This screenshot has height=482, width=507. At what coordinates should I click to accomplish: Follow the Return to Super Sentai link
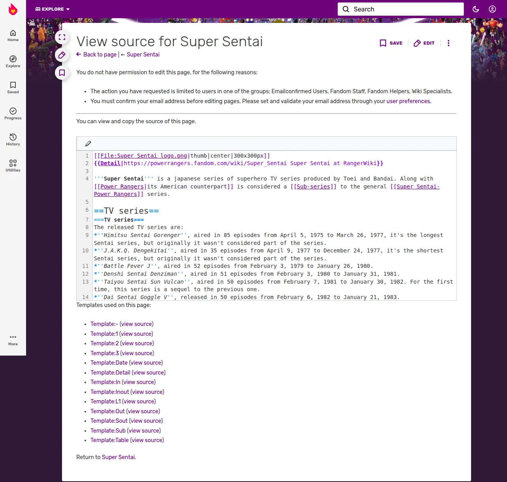coord(118,457)
